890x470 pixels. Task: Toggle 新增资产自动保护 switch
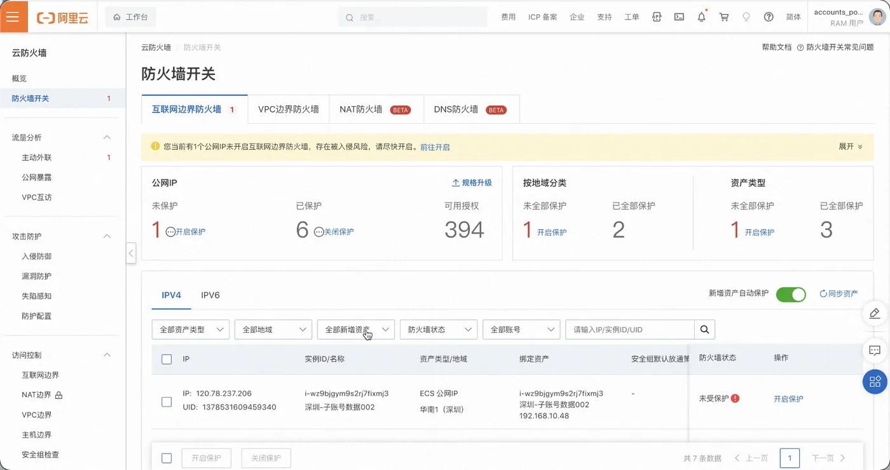pos(791,294)
